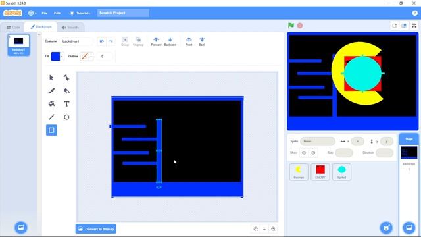
Task: Click Choose a Backdrop in backdrop list
Action: (21, 228)
